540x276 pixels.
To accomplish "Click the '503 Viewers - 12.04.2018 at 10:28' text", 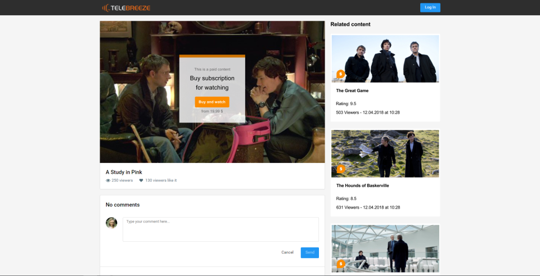I will (368, 112).
